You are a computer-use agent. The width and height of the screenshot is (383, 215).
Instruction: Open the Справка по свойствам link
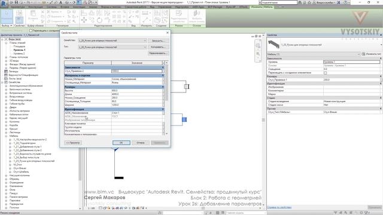click(x=279, y=207)
